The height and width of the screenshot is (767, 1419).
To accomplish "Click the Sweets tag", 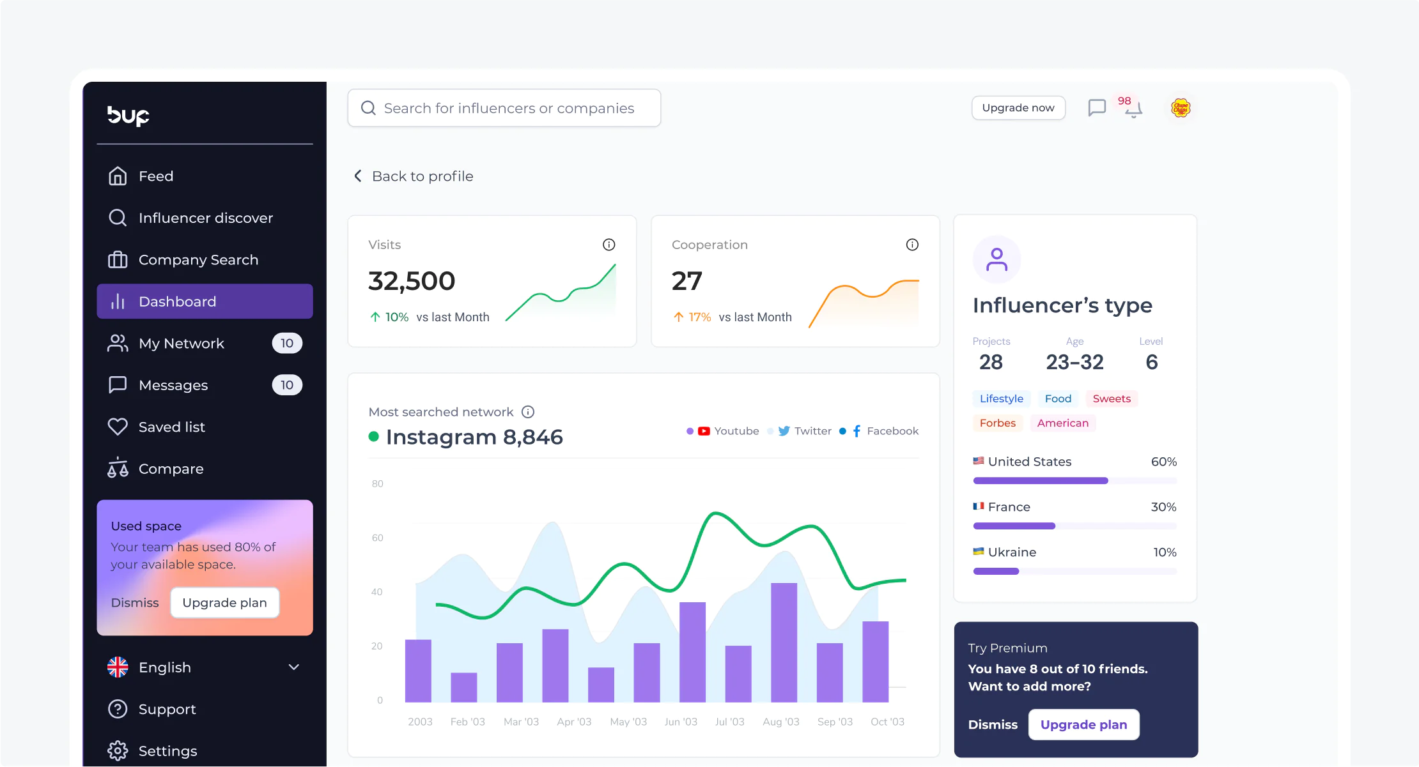I will 1112,399.
